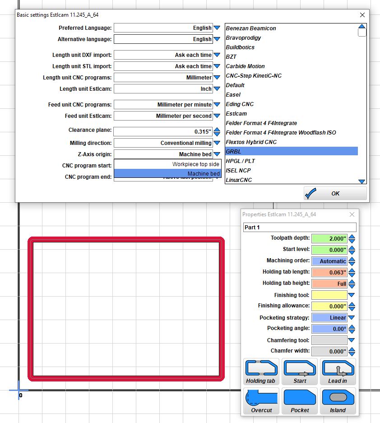
Task: Click the Clearance plane value field
Action: 163,132
